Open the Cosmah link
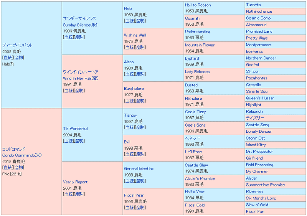The width and height of the screenshot is (307, 216). pos(192,18)
